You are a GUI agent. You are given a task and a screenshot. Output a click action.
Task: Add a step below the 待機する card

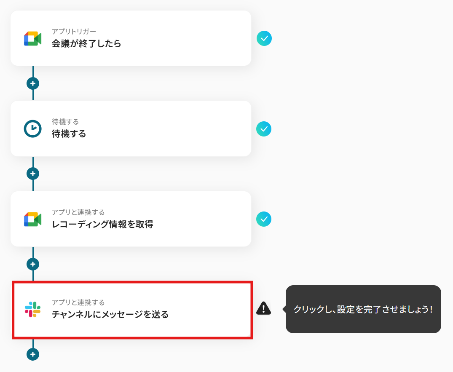pyautogui.click(x=33, y=174)
